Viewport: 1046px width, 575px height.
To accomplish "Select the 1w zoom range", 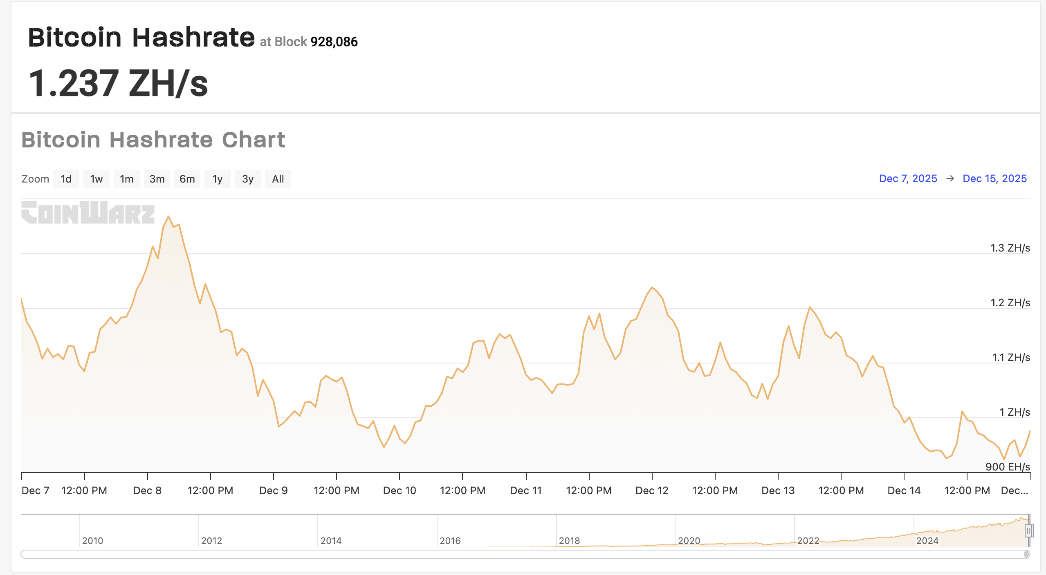I will (96, 179).
